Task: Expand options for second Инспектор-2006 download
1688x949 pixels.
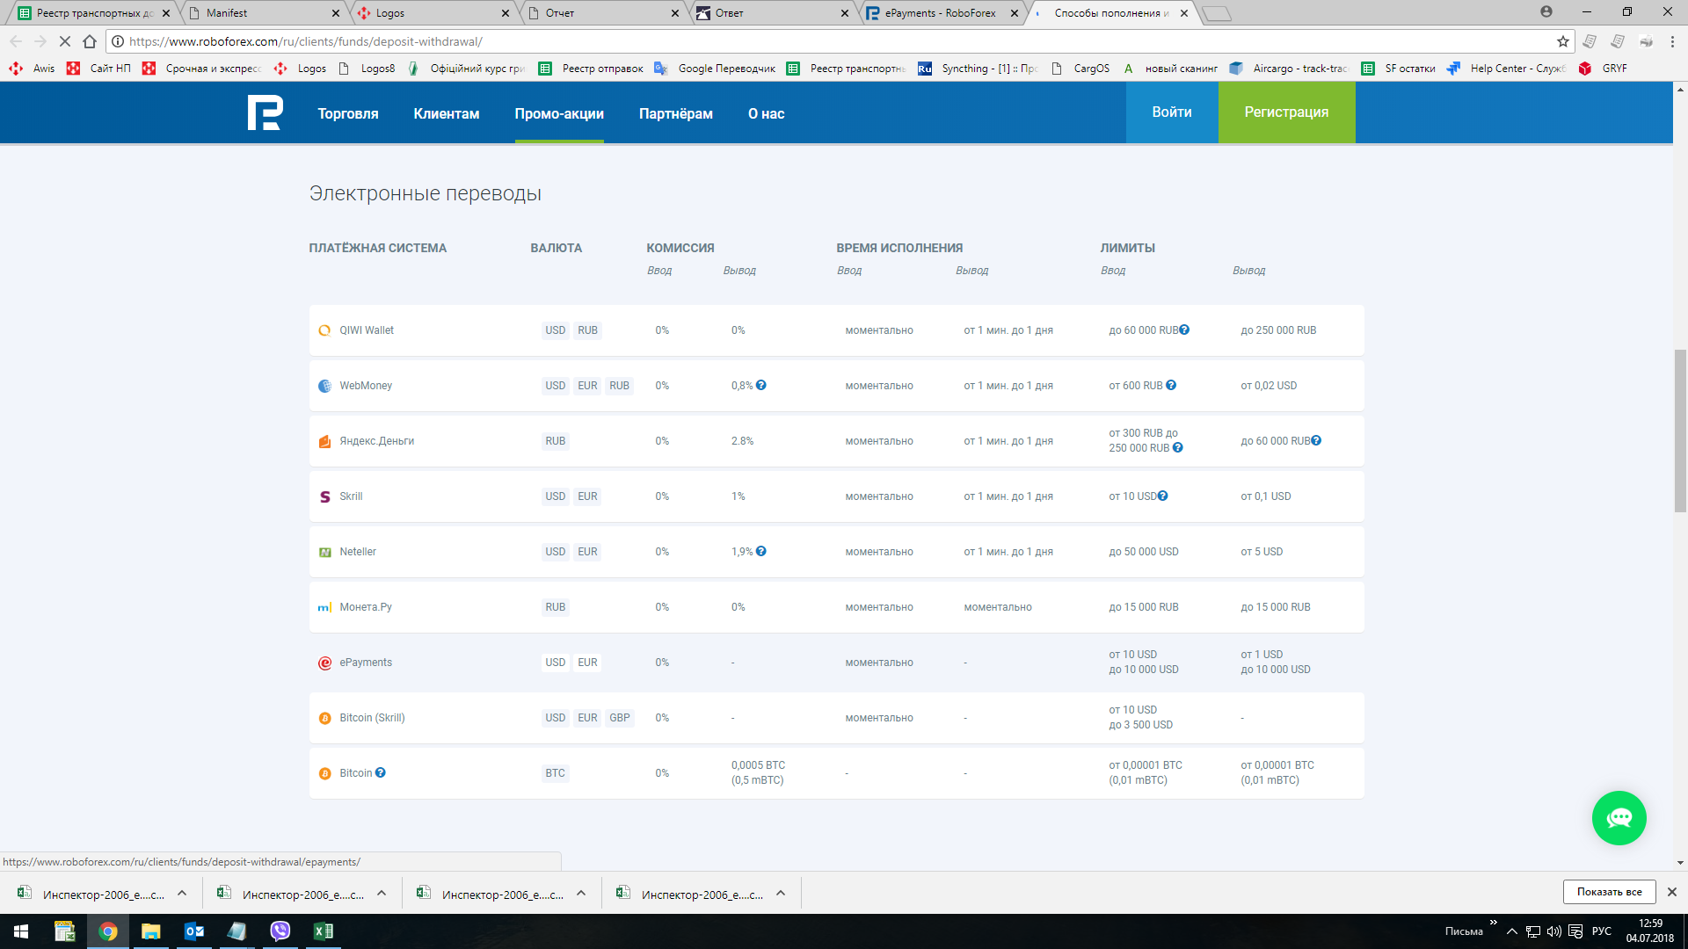Action: point(382,893)
